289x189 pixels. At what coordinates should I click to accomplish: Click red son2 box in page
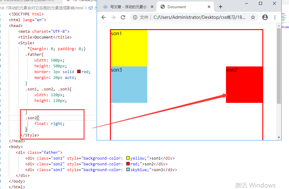[x=244, y=85]
